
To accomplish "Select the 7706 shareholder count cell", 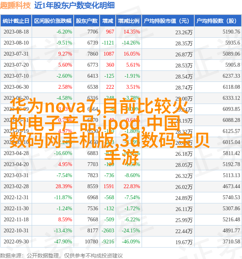I will coord(92,32).
